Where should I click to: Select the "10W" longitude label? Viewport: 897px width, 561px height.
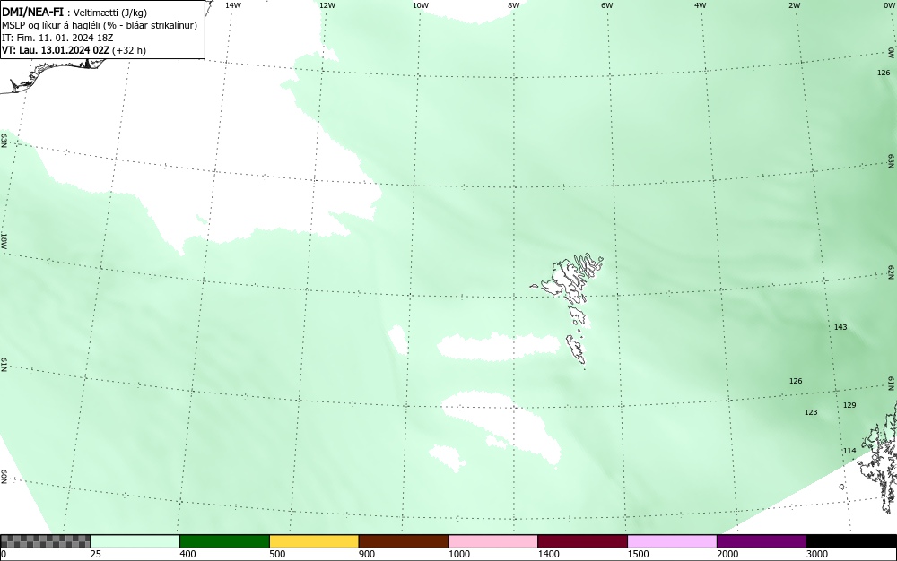click(421, 5)
